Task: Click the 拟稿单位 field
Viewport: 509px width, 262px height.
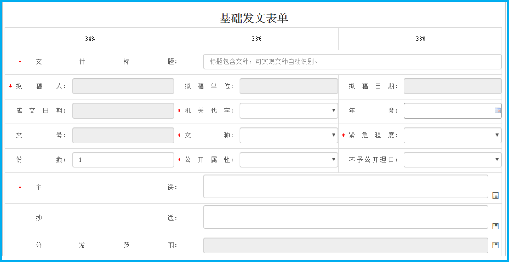Action: (289, 86)
